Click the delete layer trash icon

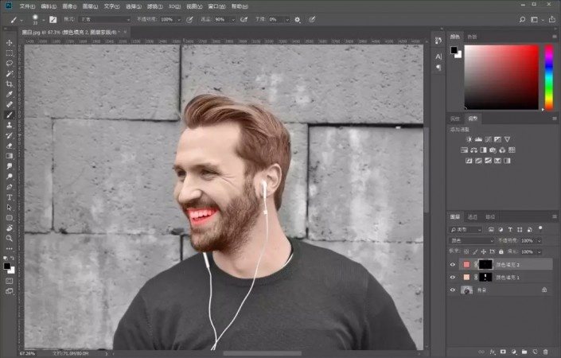tap(546, 351)
